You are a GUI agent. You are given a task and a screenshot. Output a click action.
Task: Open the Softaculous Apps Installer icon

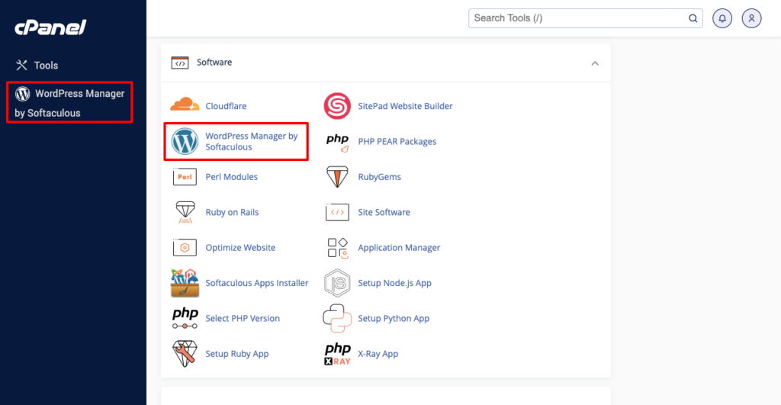pyautogui.click(x=185, y=283)
